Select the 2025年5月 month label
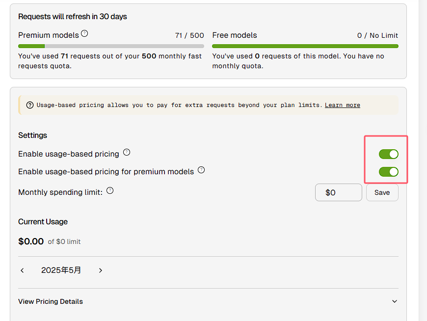The image size is (427, 321). click(x=61, y=270)
